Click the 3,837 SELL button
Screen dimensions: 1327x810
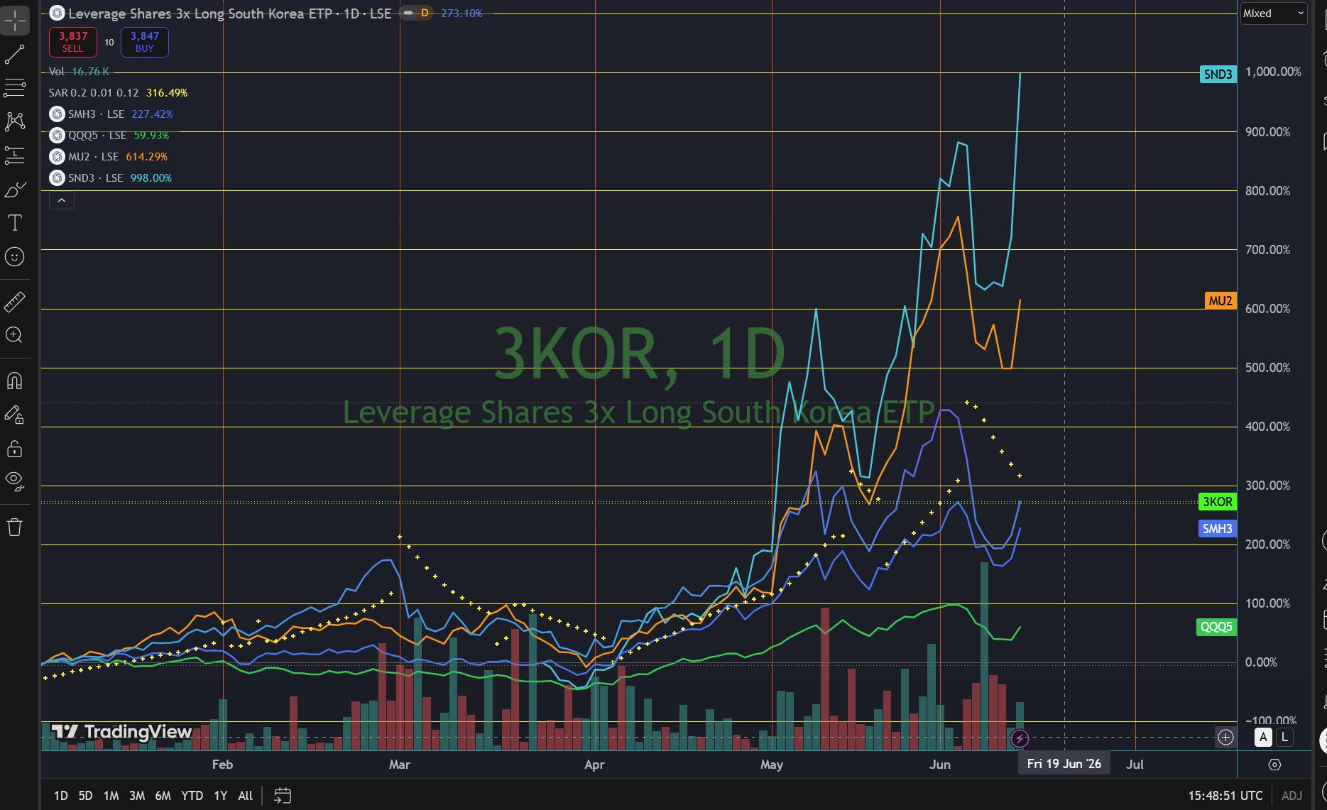click(73, 42)
